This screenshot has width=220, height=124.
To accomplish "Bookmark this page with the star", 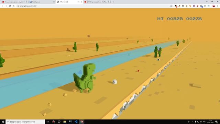I will 171,6.
